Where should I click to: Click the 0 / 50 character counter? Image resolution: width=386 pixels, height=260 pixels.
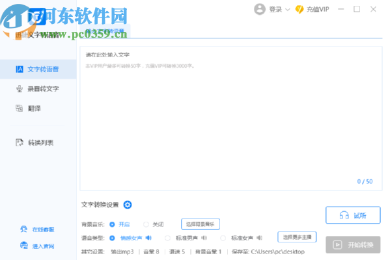click(x=365, y=181)
